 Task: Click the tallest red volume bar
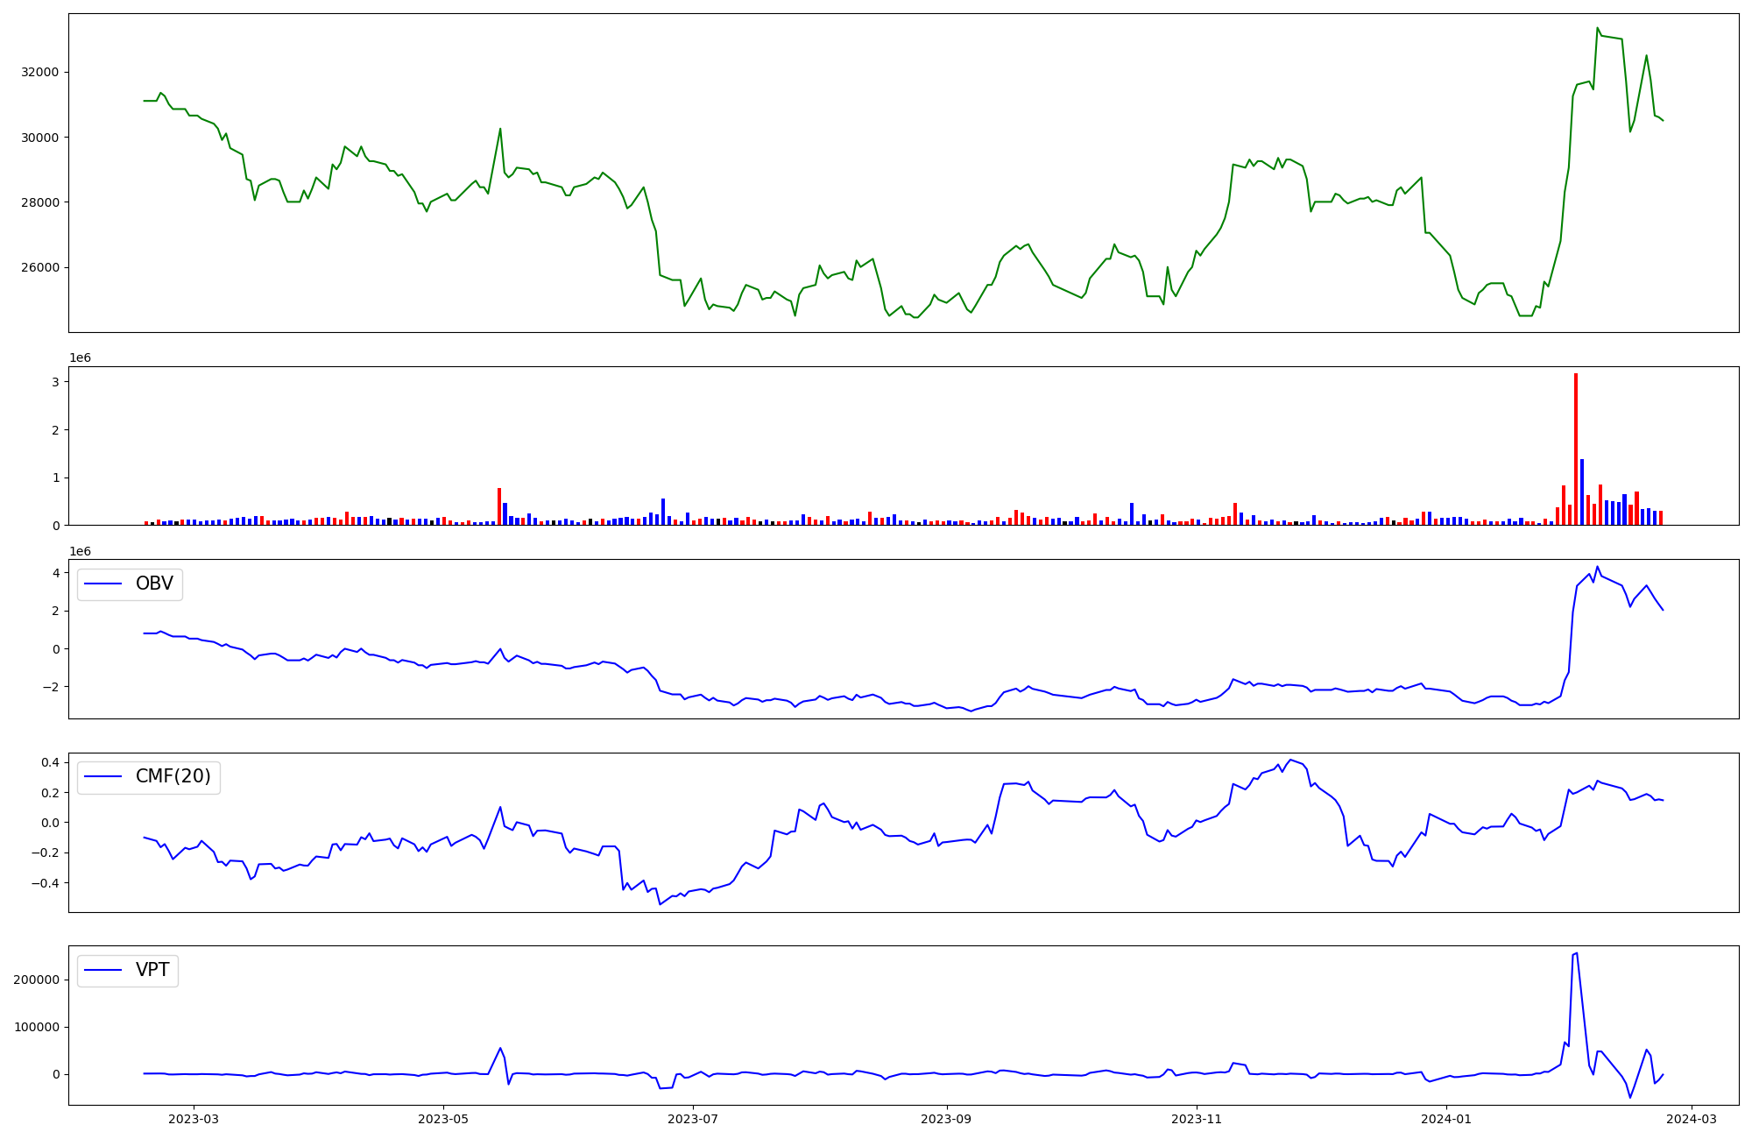[1575, 449]
